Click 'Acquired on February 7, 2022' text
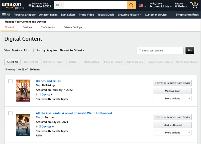Screen dimensions: 201x144 point(54,90)
